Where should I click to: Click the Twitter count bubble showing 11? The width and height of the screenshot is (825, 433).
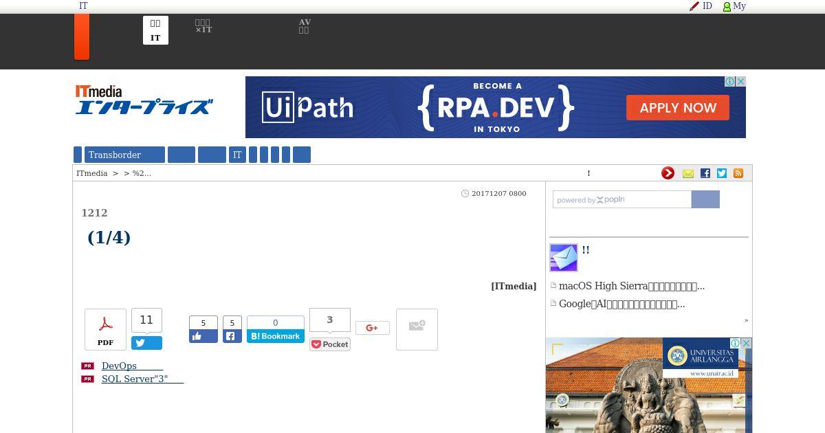146,320
